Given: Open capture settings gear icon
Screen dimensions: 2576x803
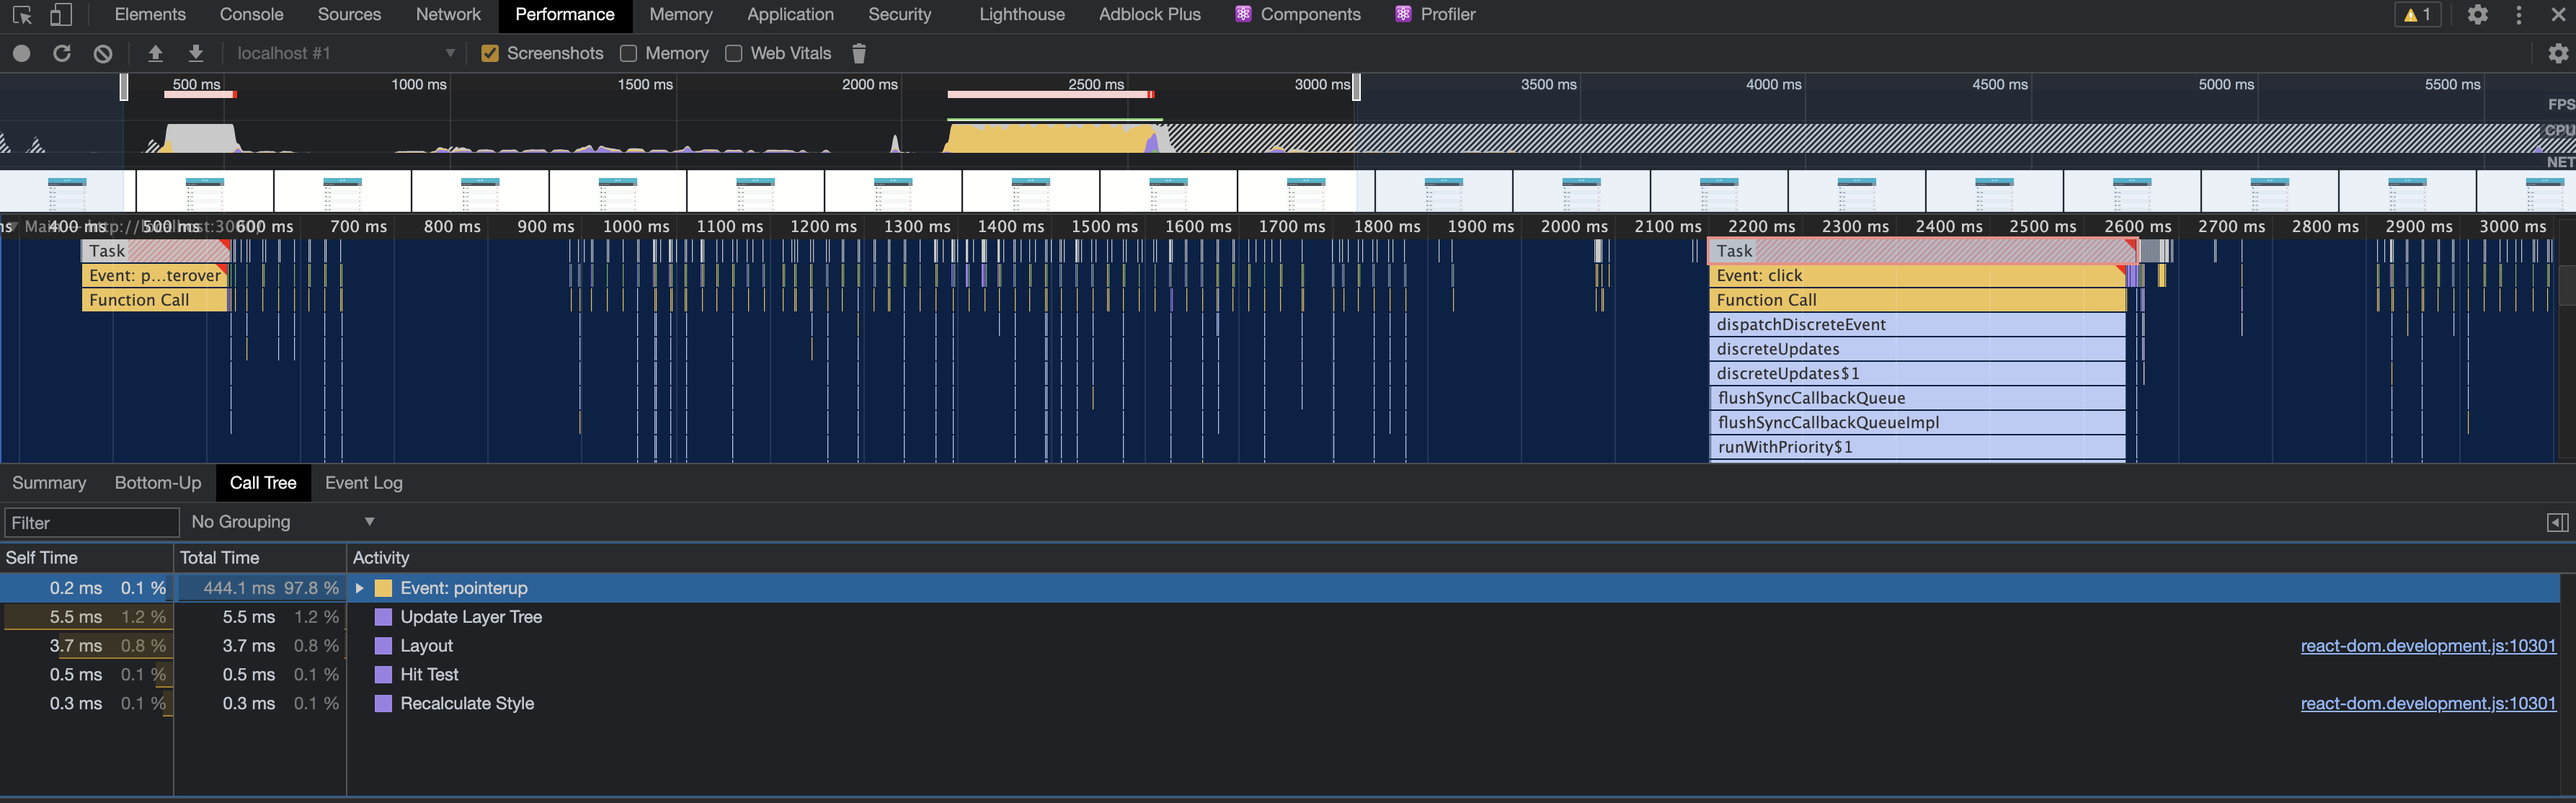Looking at the screenshot, I should [x=2557, y=53].
